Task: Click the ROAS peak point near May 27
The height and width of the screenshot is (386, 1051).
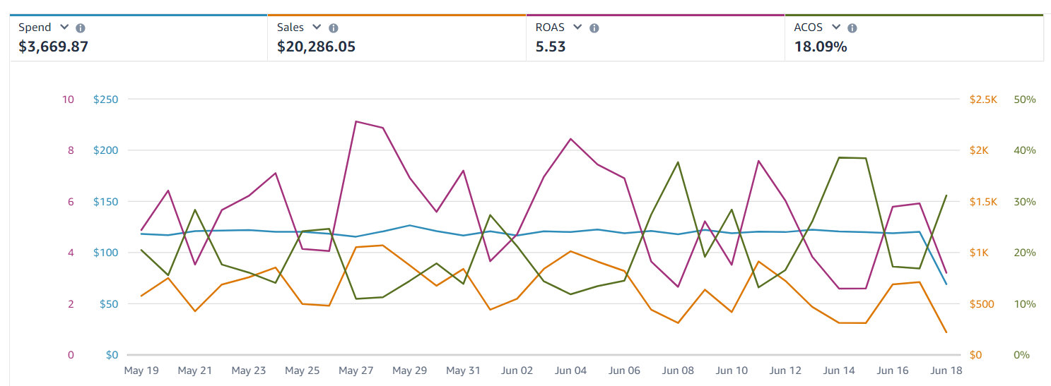Action: [356, 121]
